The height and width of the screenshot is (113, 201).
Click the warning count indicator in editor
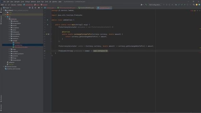pos(195,11)
